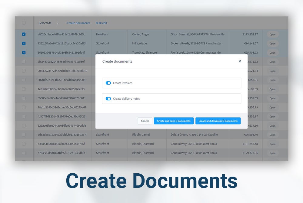Image resolution: width=303 pixels, height=203 pixels.
Task: Click address Dickens Roads, 37198-5772 Ryanchester
Action: click(x=196, y=43)
